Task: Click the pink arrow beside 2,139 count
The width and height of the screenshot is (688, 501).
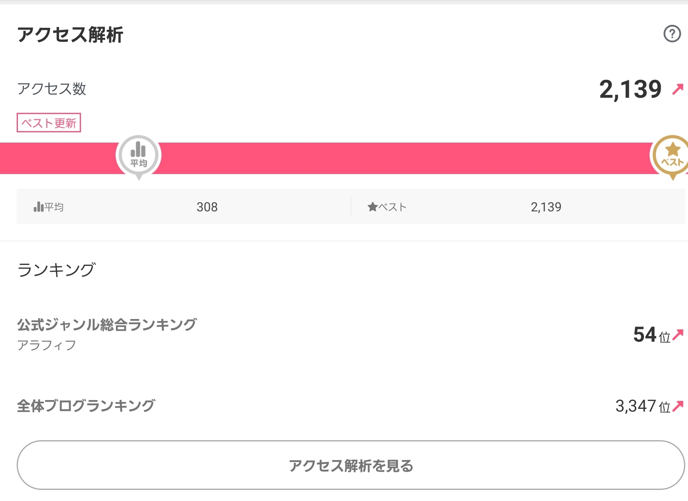Action: (x=678, y=89)
